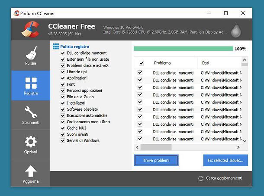This screenshot has height=196, width=264.
Task: Toggle Problemi class e activeX checkbox
Action: (63, 65)
